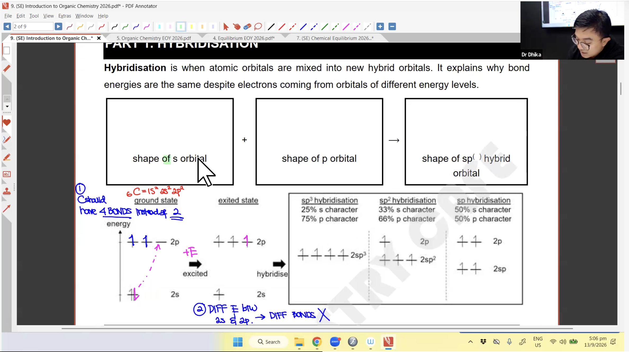This screenshot has height=352, width=629.
Task: Pick the solid black line tool
Action: point(271,26)
